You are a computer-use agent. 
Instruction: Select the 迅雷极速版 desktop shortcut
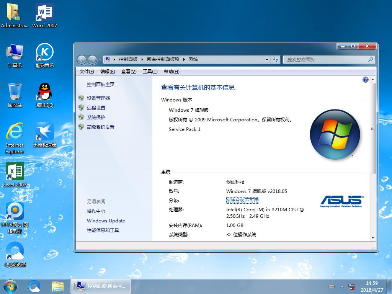pyautogui.click(x=44, y=135)
